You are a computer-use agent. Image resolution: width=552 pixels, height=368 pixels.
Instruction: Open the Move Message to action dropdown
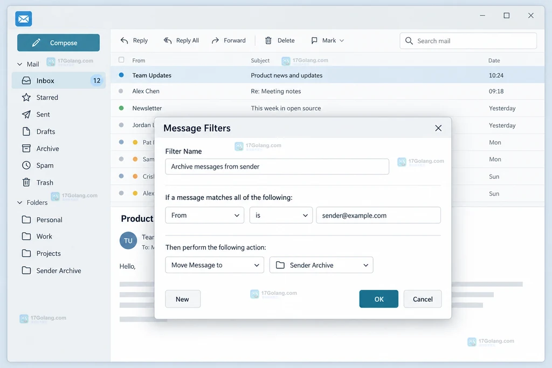click(215, 265)
